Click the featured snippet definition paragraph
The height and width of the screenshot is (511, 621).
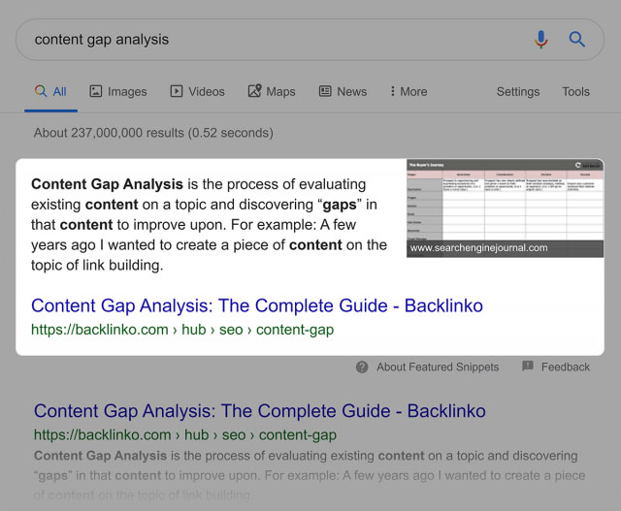[210, 225]
